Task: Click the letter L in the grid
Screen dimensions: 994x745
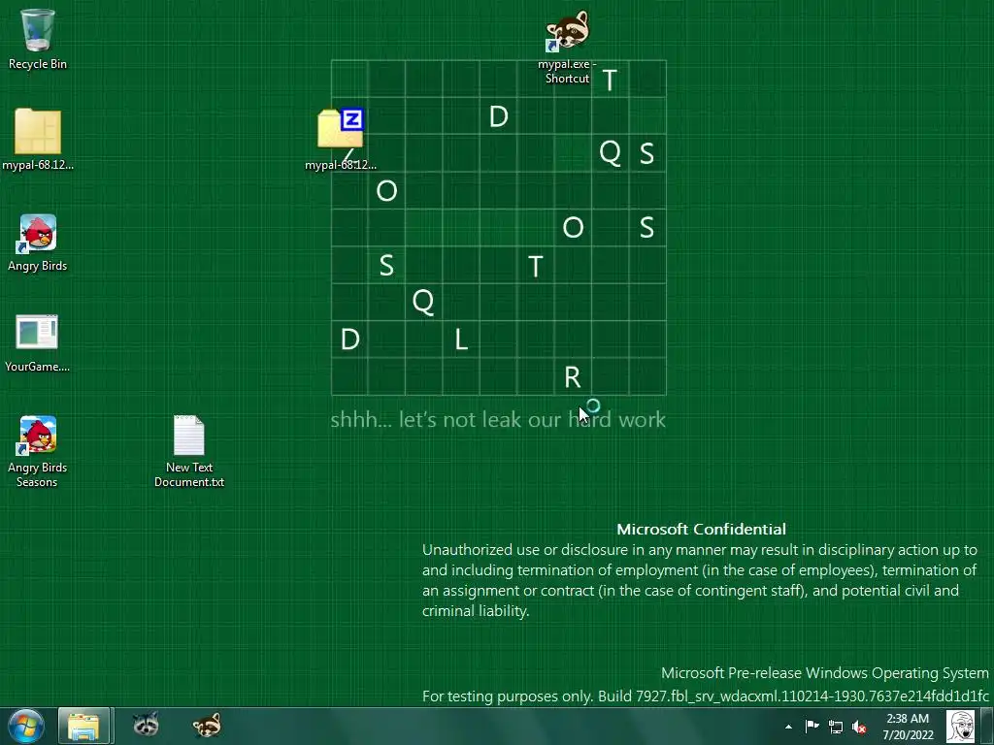Action: click(461, 340)
